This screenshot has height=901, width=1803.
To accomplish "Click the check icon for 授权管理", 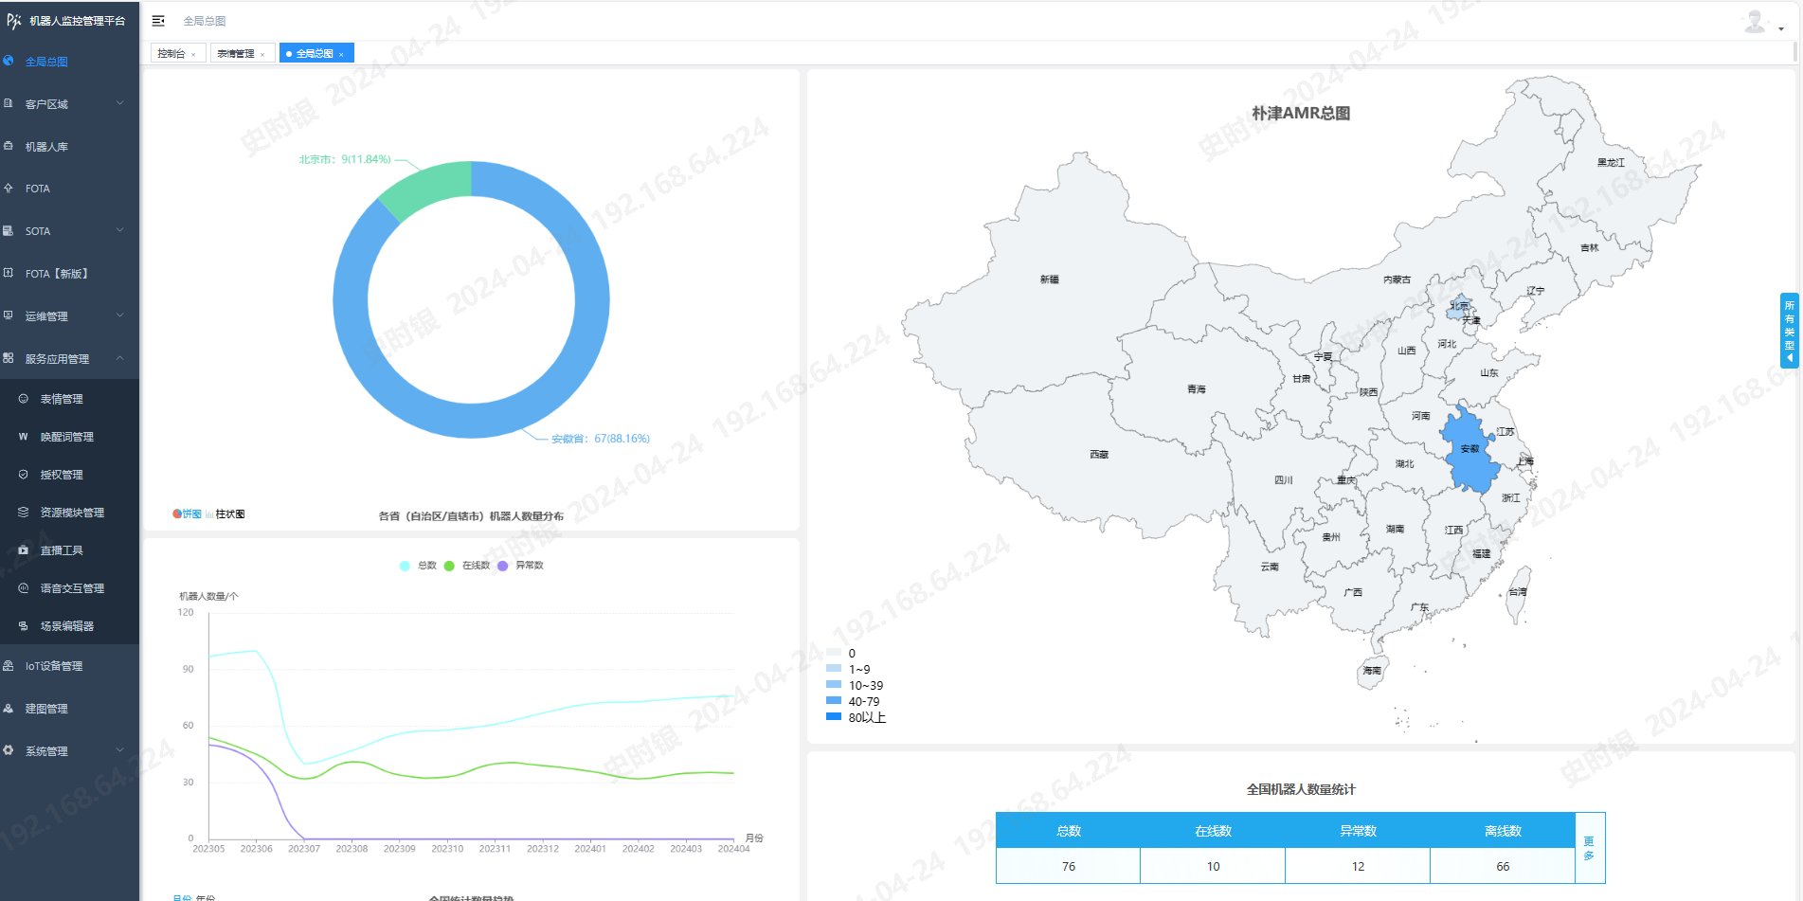I will point(24,475).
